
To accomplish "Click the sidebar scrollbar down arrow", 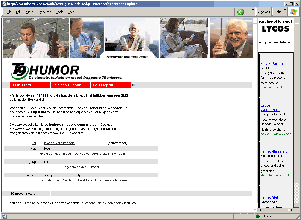I will coord(297,205).
